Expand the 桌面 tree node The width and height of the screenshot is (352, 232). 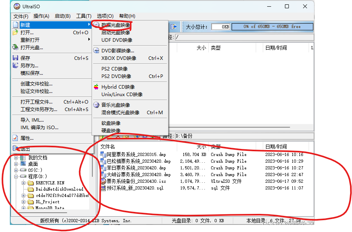coord(16,164)
